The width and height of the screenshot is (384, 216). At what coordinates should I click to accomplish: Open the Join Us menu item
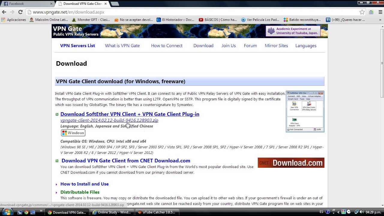[229, 46]
